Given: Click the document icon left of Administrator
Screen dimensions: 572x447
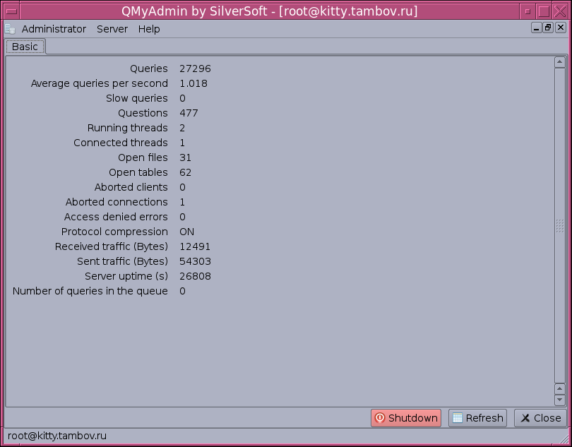Looking at the screenshot, I should pos(11,29).
